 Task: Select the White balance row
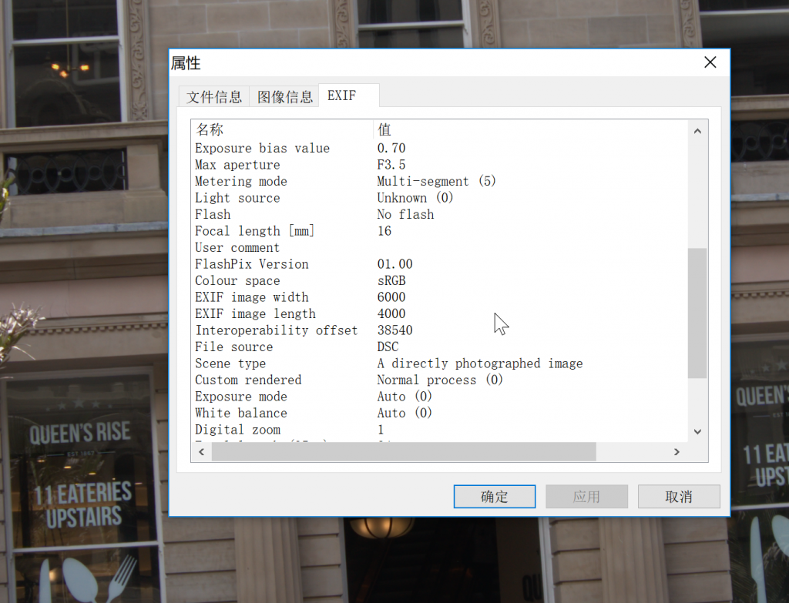(x=240, y=414)
